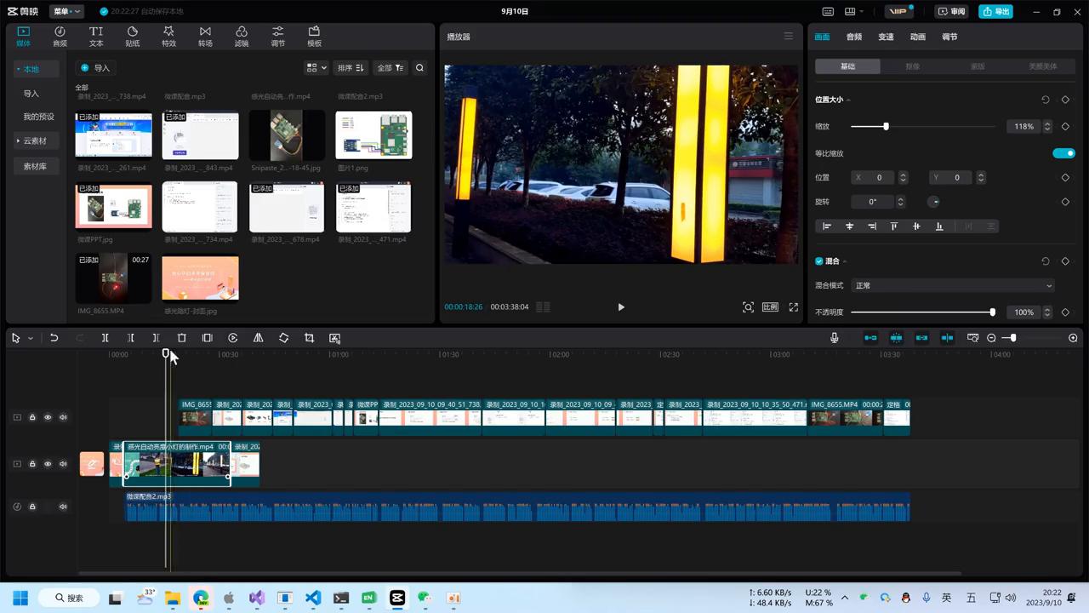Select the mirror flip tool above the timeline
The width and height of the screenshot is (1089, 613).
click(258, 338)
